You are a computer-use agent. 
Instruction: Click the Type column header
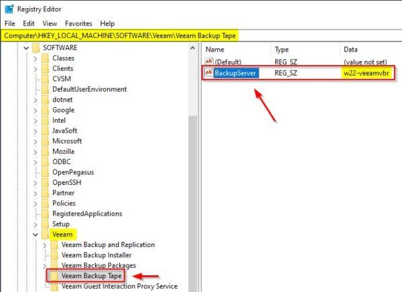[x=281, y=50]
